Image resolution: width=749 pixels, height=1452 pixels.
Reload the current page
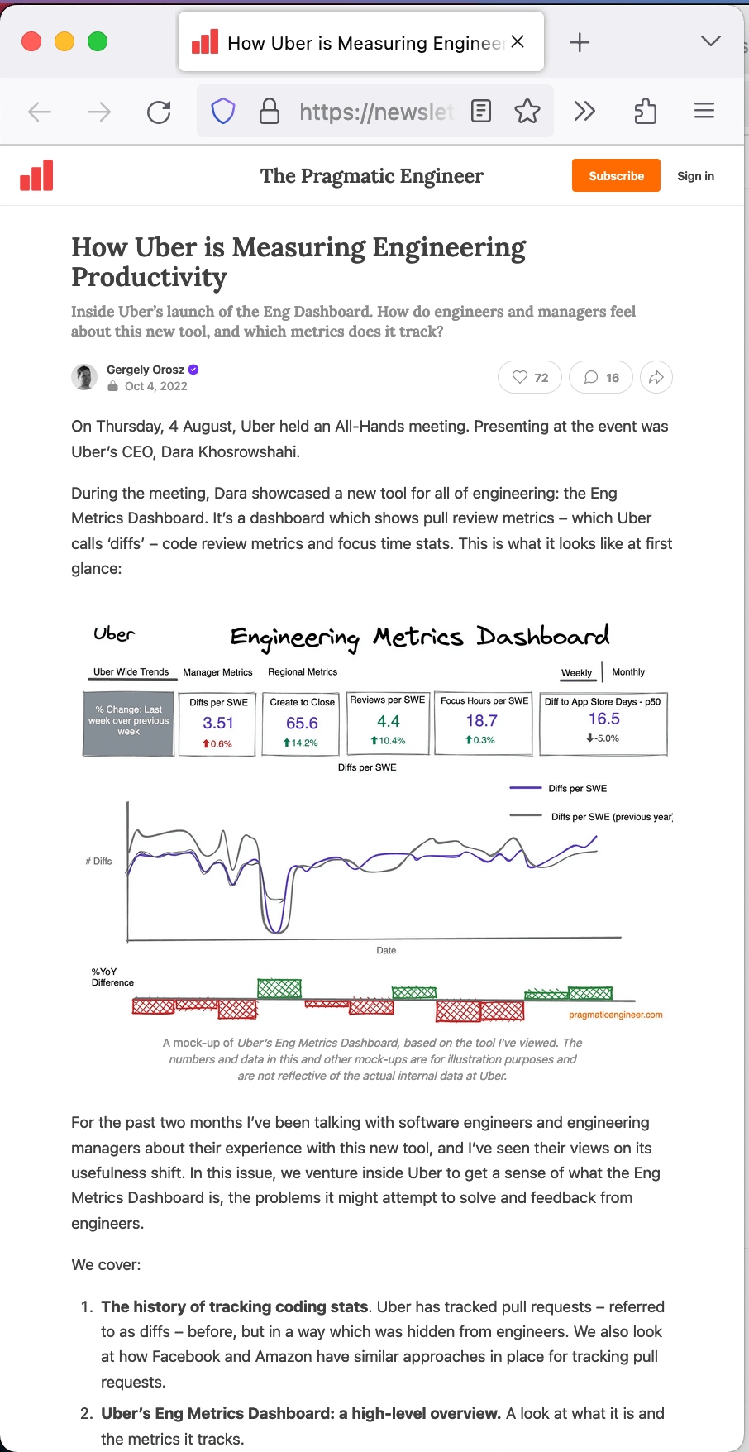coord(159,112)
